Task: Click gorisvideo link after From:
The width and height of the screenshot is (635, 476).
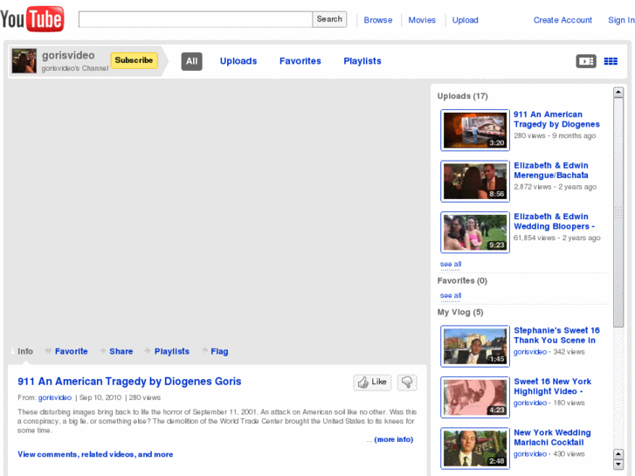Action: 55,397
